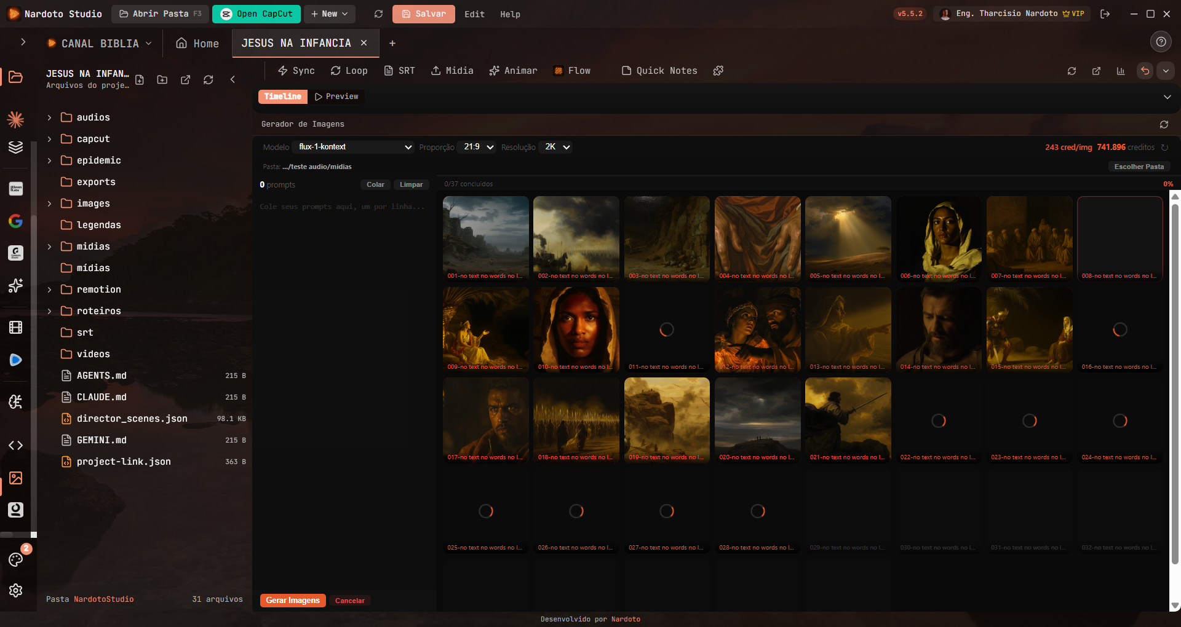Activate the Timeline view toggle
1181x627 pixels.
click(283, 97)
